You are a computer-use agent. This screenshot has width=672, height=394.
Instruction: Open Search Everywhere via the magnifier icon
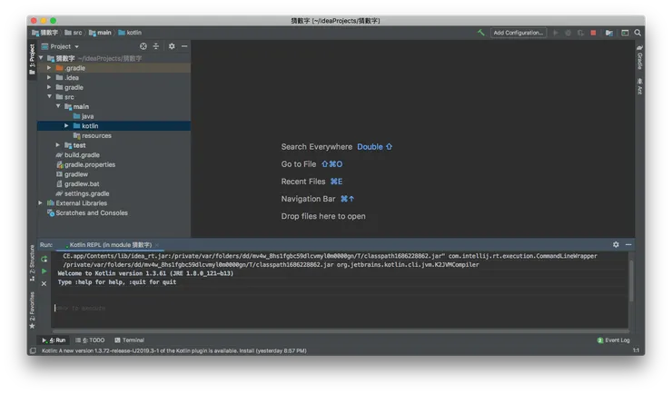tap(637, 33)
